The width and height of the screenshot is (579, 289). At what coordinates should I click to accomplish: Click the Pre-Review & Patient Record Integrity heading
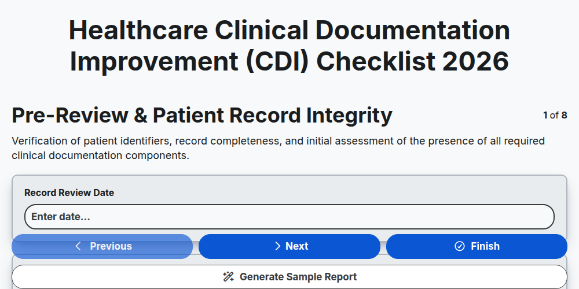(x=202, y=116)
